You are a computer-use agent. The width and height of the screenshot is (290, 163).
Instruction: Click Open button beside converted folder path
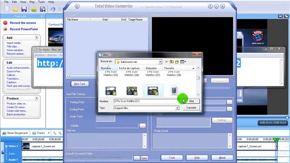(x=144, y=158)
